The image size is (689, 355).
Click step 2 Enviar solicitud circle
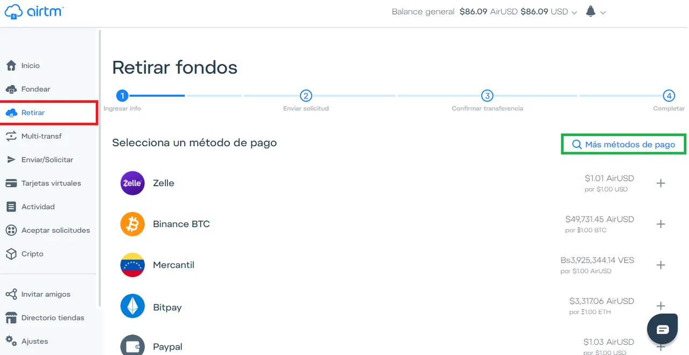[x=306, y=96]
